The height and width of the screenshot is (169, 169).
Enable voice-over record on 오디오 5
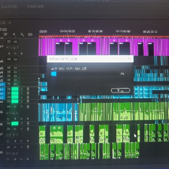pyautogui.click(x=28, y=107)
